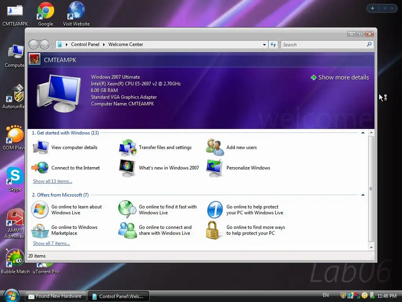Click the green safely remove hardware tray icon
The height and width of the screenshot is (302, 402).
(x=372, y=296)
